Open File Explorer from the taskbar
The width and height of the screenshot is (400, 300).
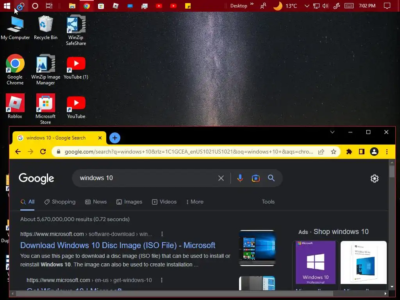(x=72, y=5)
